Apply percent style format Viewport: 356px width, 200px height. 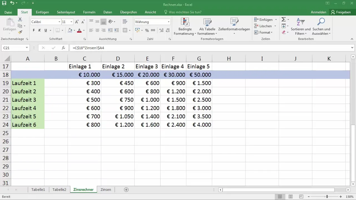click(x=147, y=30)
